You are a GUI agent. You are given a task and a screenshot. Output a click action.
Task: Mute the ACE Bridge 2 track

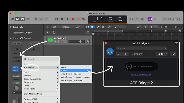(x=55, y=41)
